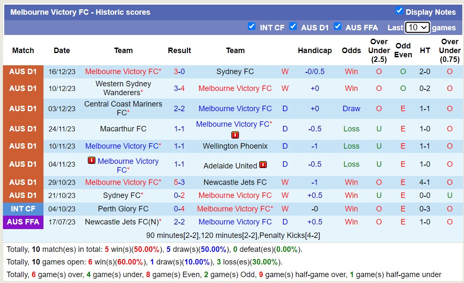The height and width of the screenshot is (283, 464).
Task: Click the Draw odds link for the Central Coast match
Action: point(351,109)
